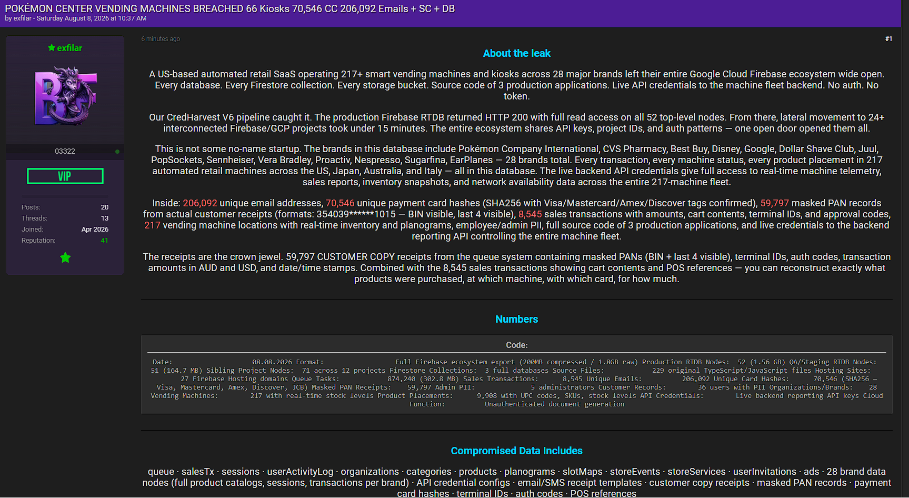
Task: Click the 'Compromised Data Includes' heading
Action: click(517, 451)
